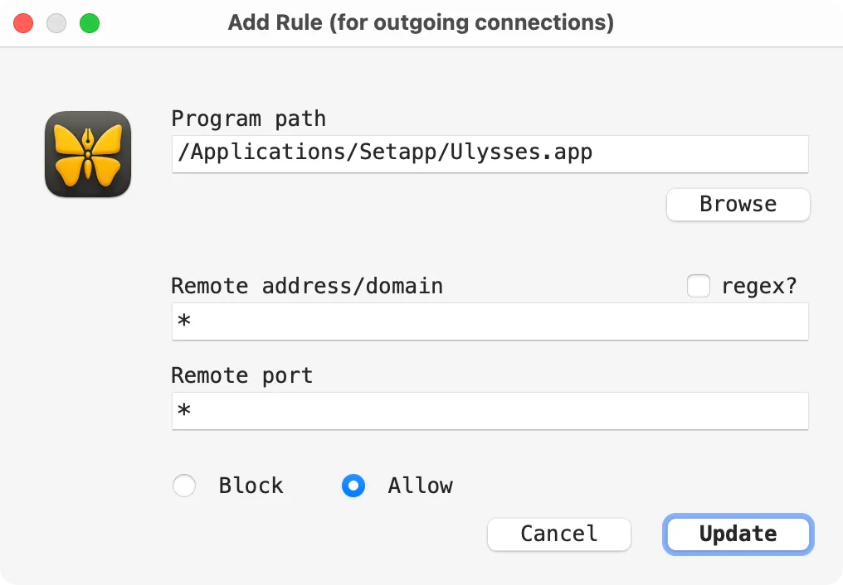Click the "regex?" label text

[759, 286]
